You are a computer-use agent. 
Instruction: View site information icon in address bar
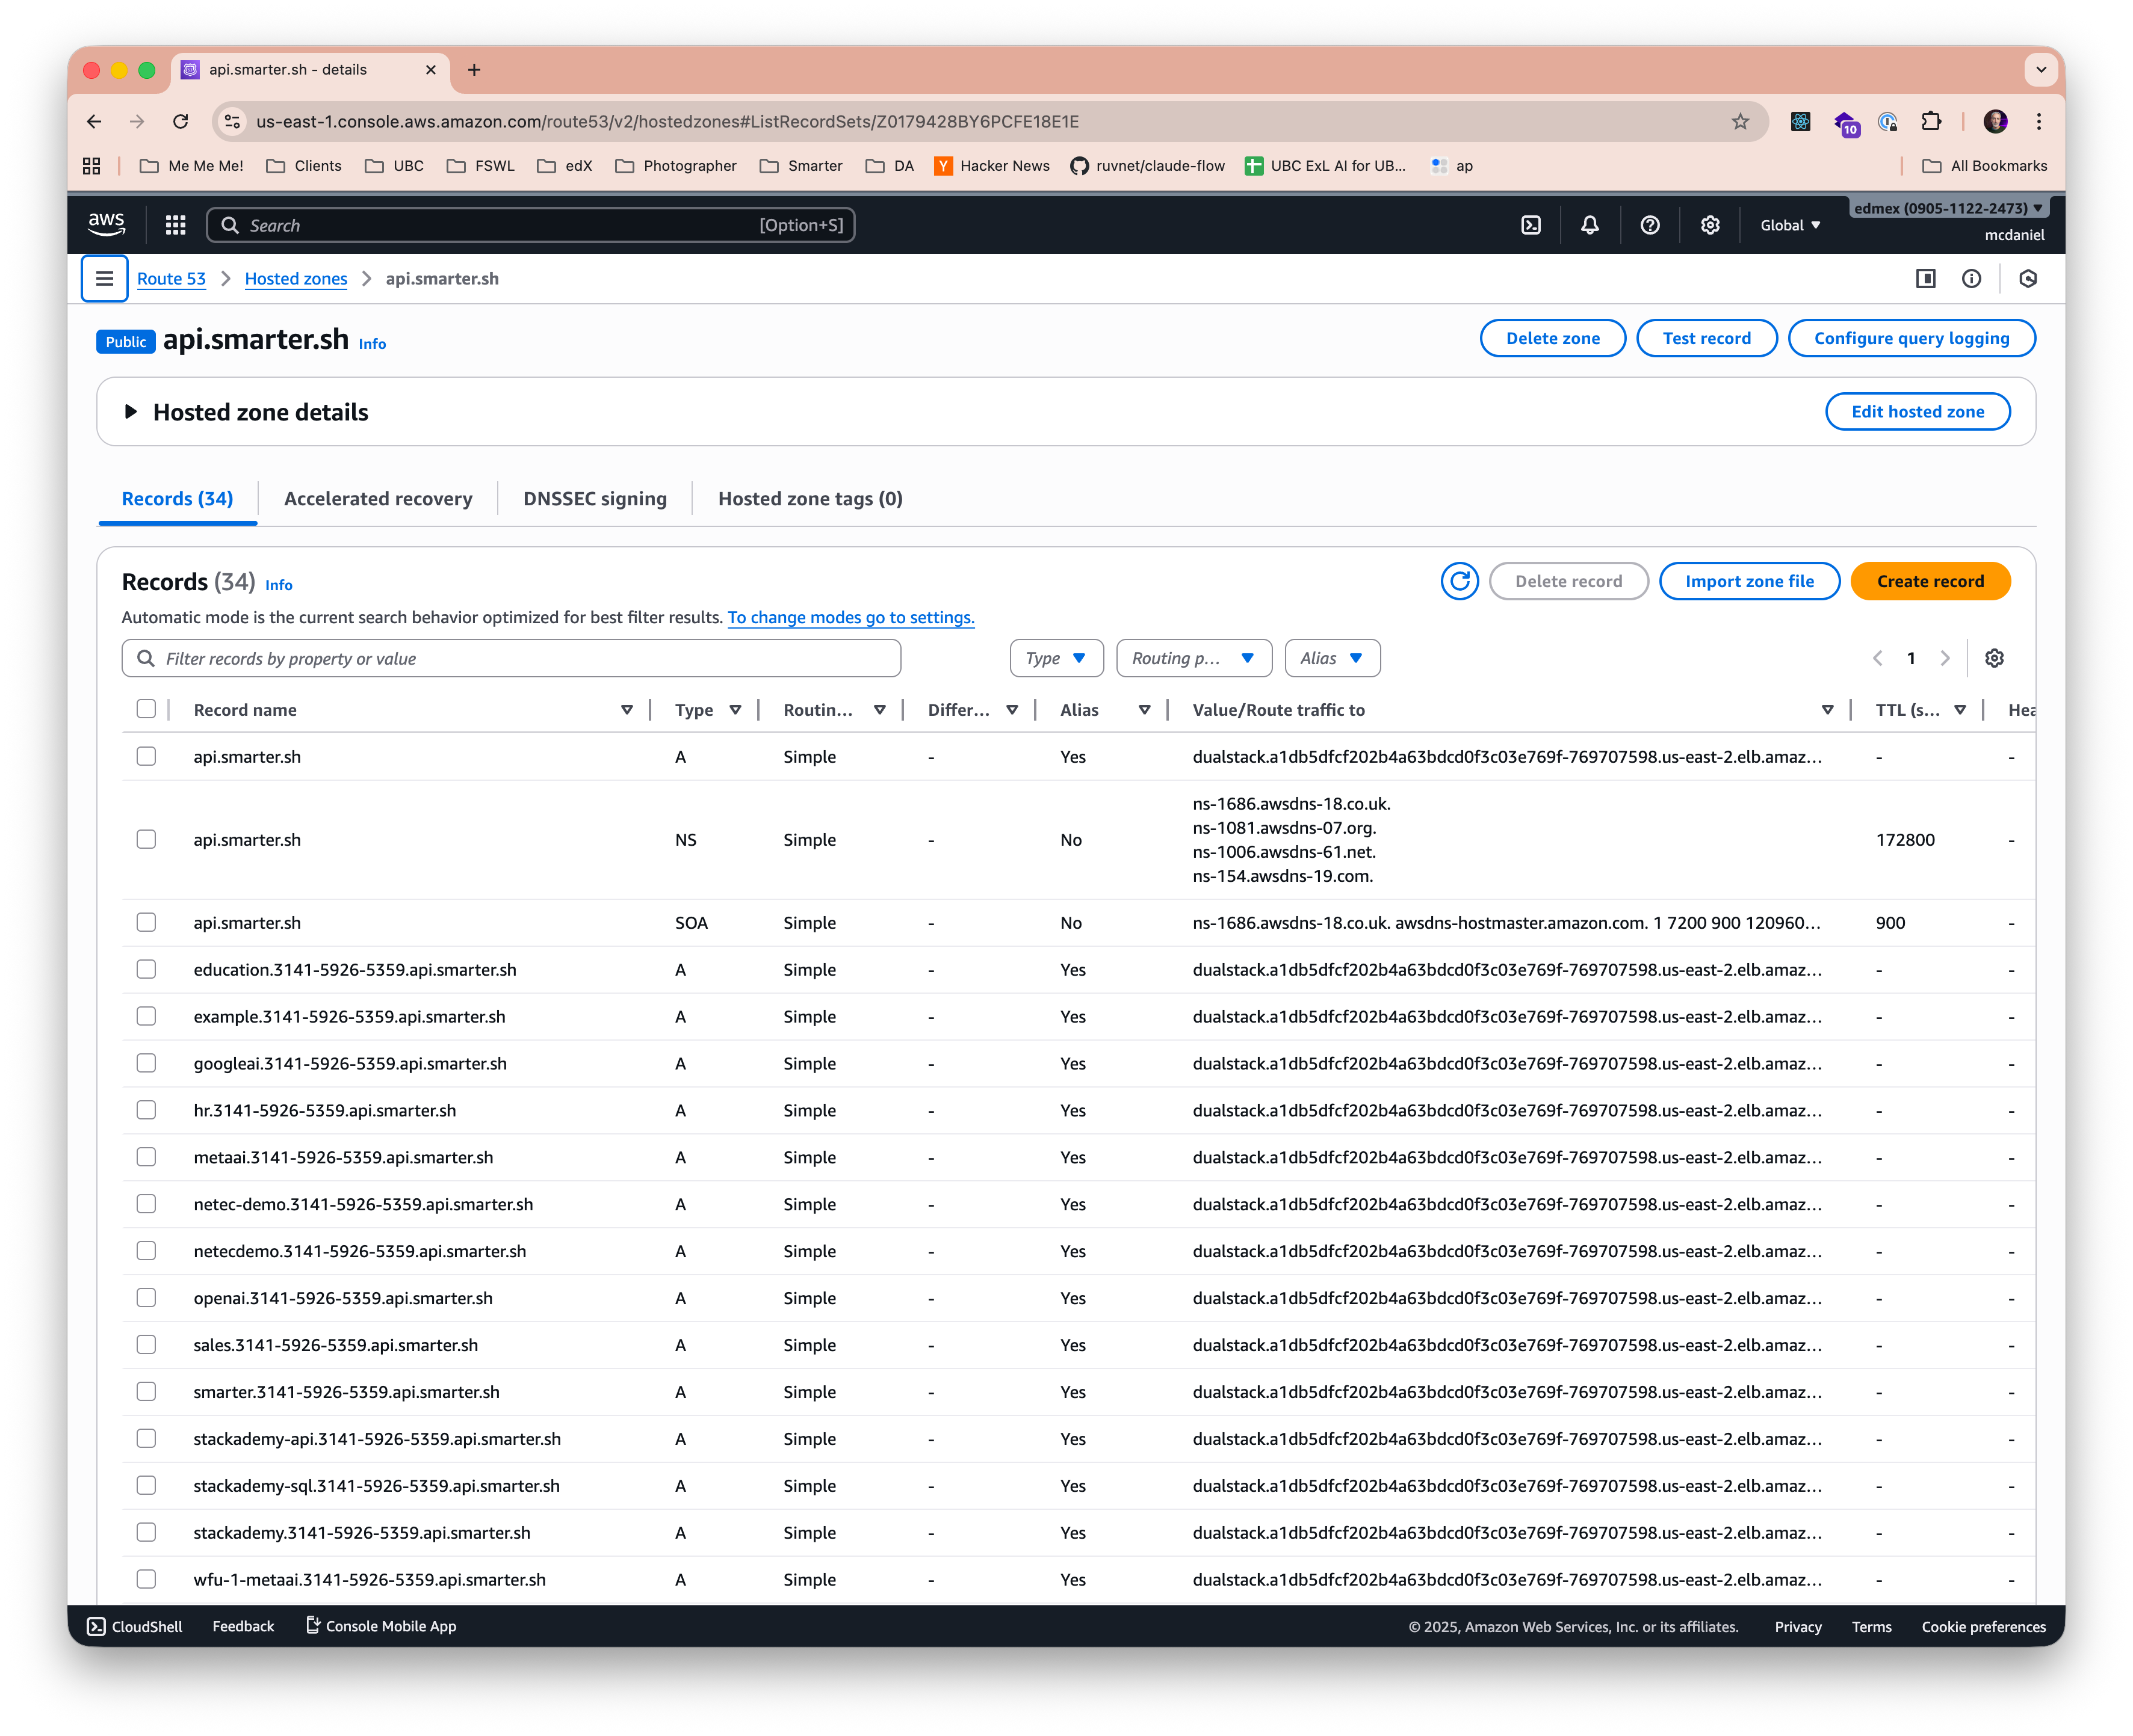pos(232,121)
